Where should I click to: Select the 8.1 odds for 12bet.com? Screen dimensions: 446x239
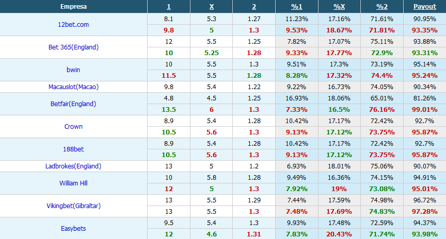point(169,19)
